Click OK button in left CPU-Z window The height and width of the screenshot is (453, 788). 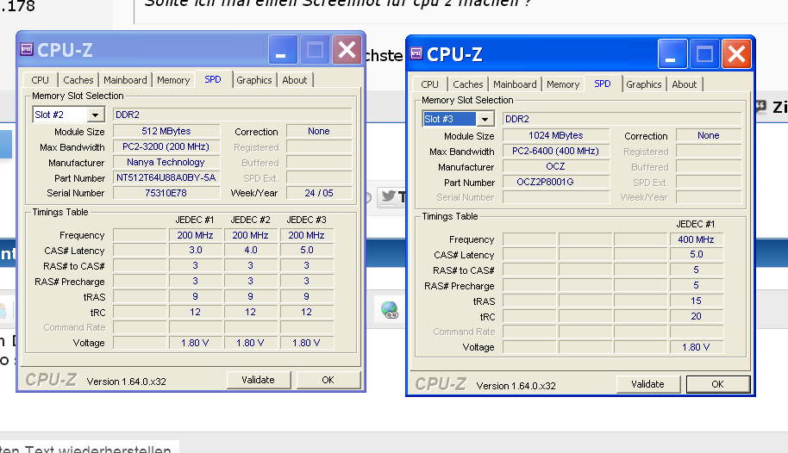point(328,380)
